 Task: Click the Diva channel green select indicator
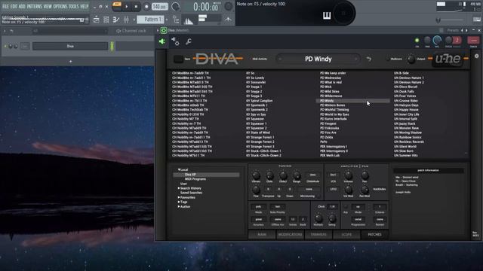(x=112, y=46)
